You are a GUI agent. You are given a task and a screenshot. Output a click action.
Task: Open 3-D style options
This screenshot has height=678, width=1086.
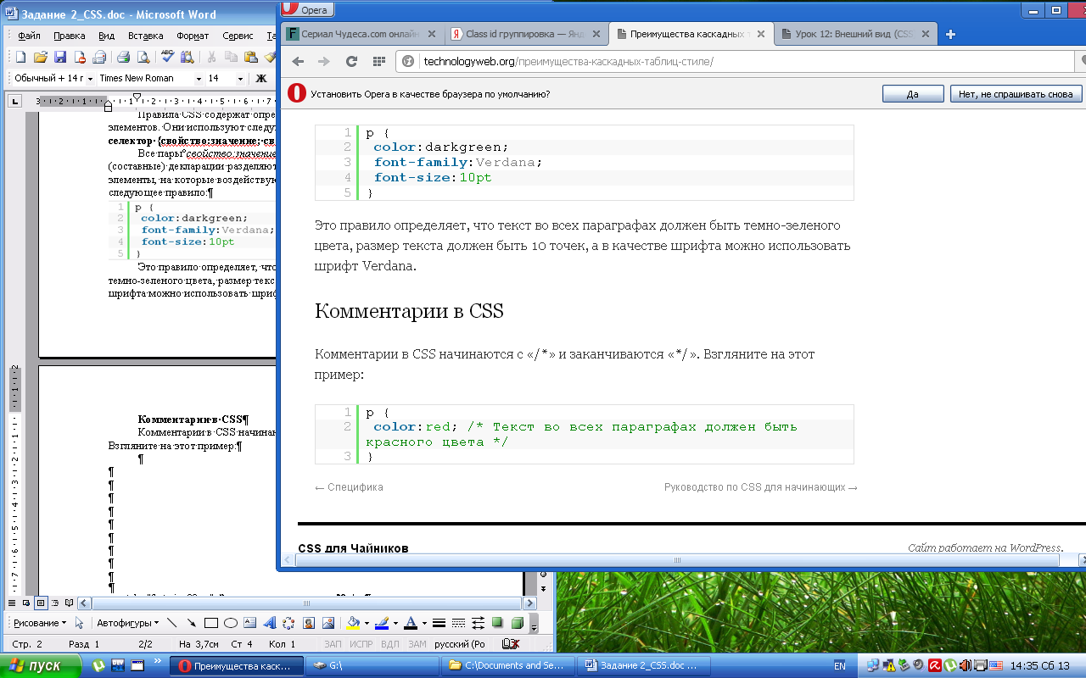coord(517,623)
